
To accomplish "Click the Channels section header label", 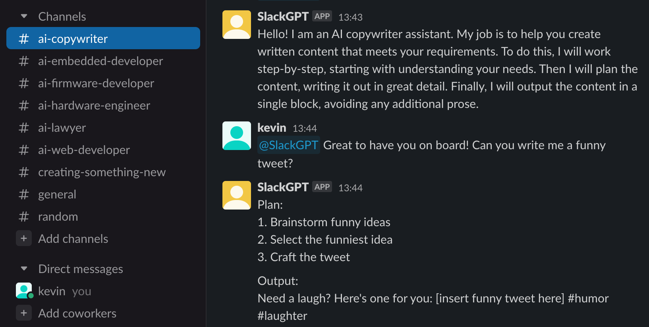I will tap(62, 17).
